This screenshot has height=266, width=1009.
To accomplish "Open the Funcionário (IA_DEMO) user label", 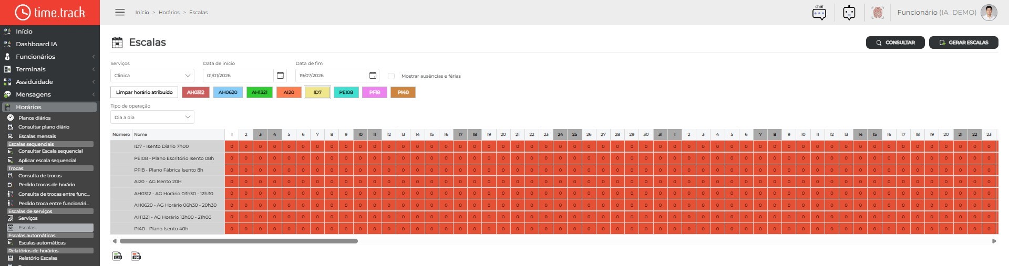I will point(936,13).
